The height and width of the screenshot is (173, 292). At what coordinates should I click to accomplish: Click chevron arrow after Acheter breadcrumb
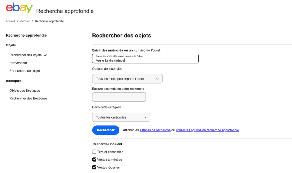pyautogui.click(x=33, y=21)
